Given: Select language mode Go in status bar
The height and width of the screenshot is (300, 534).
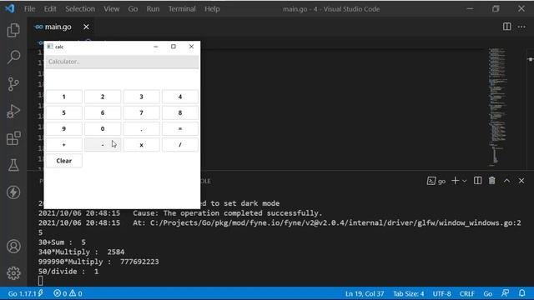Looking at the screenshot, I should pos(487,293).
